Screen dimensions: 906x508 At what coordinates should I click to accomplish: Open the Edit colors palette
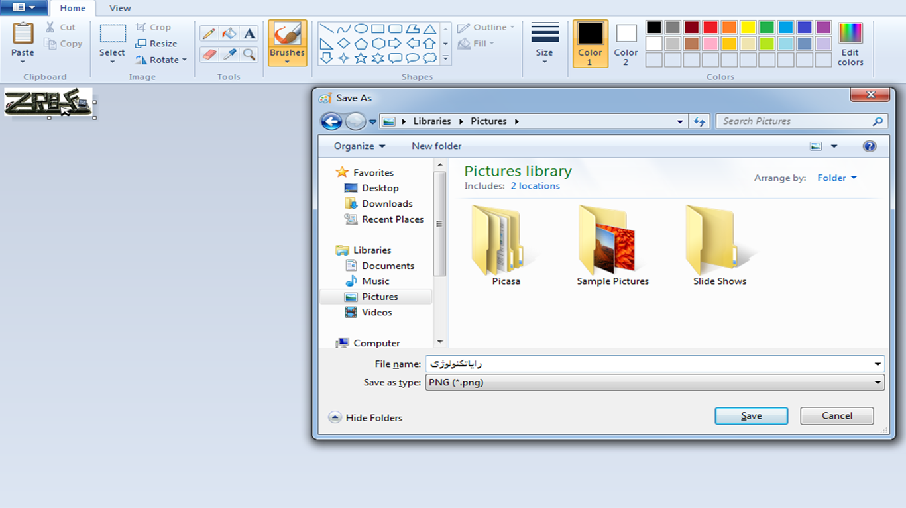pos(850,44)
